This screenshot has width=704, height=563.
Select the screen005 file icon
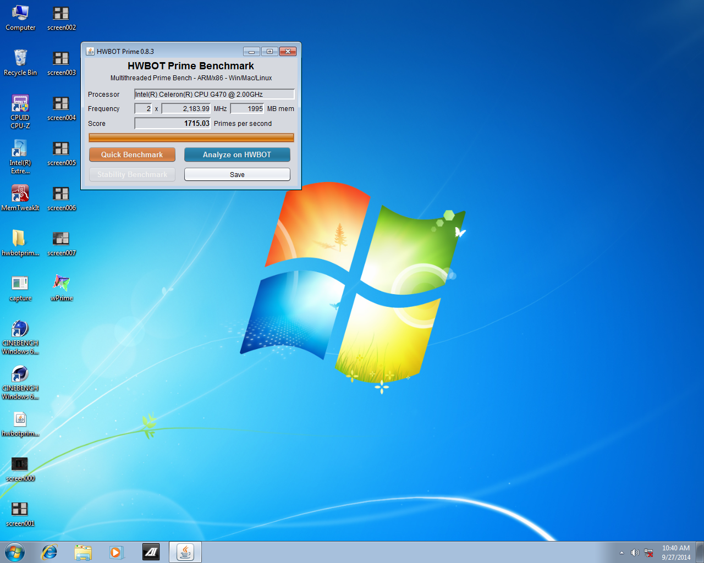[x=62, y=153]
